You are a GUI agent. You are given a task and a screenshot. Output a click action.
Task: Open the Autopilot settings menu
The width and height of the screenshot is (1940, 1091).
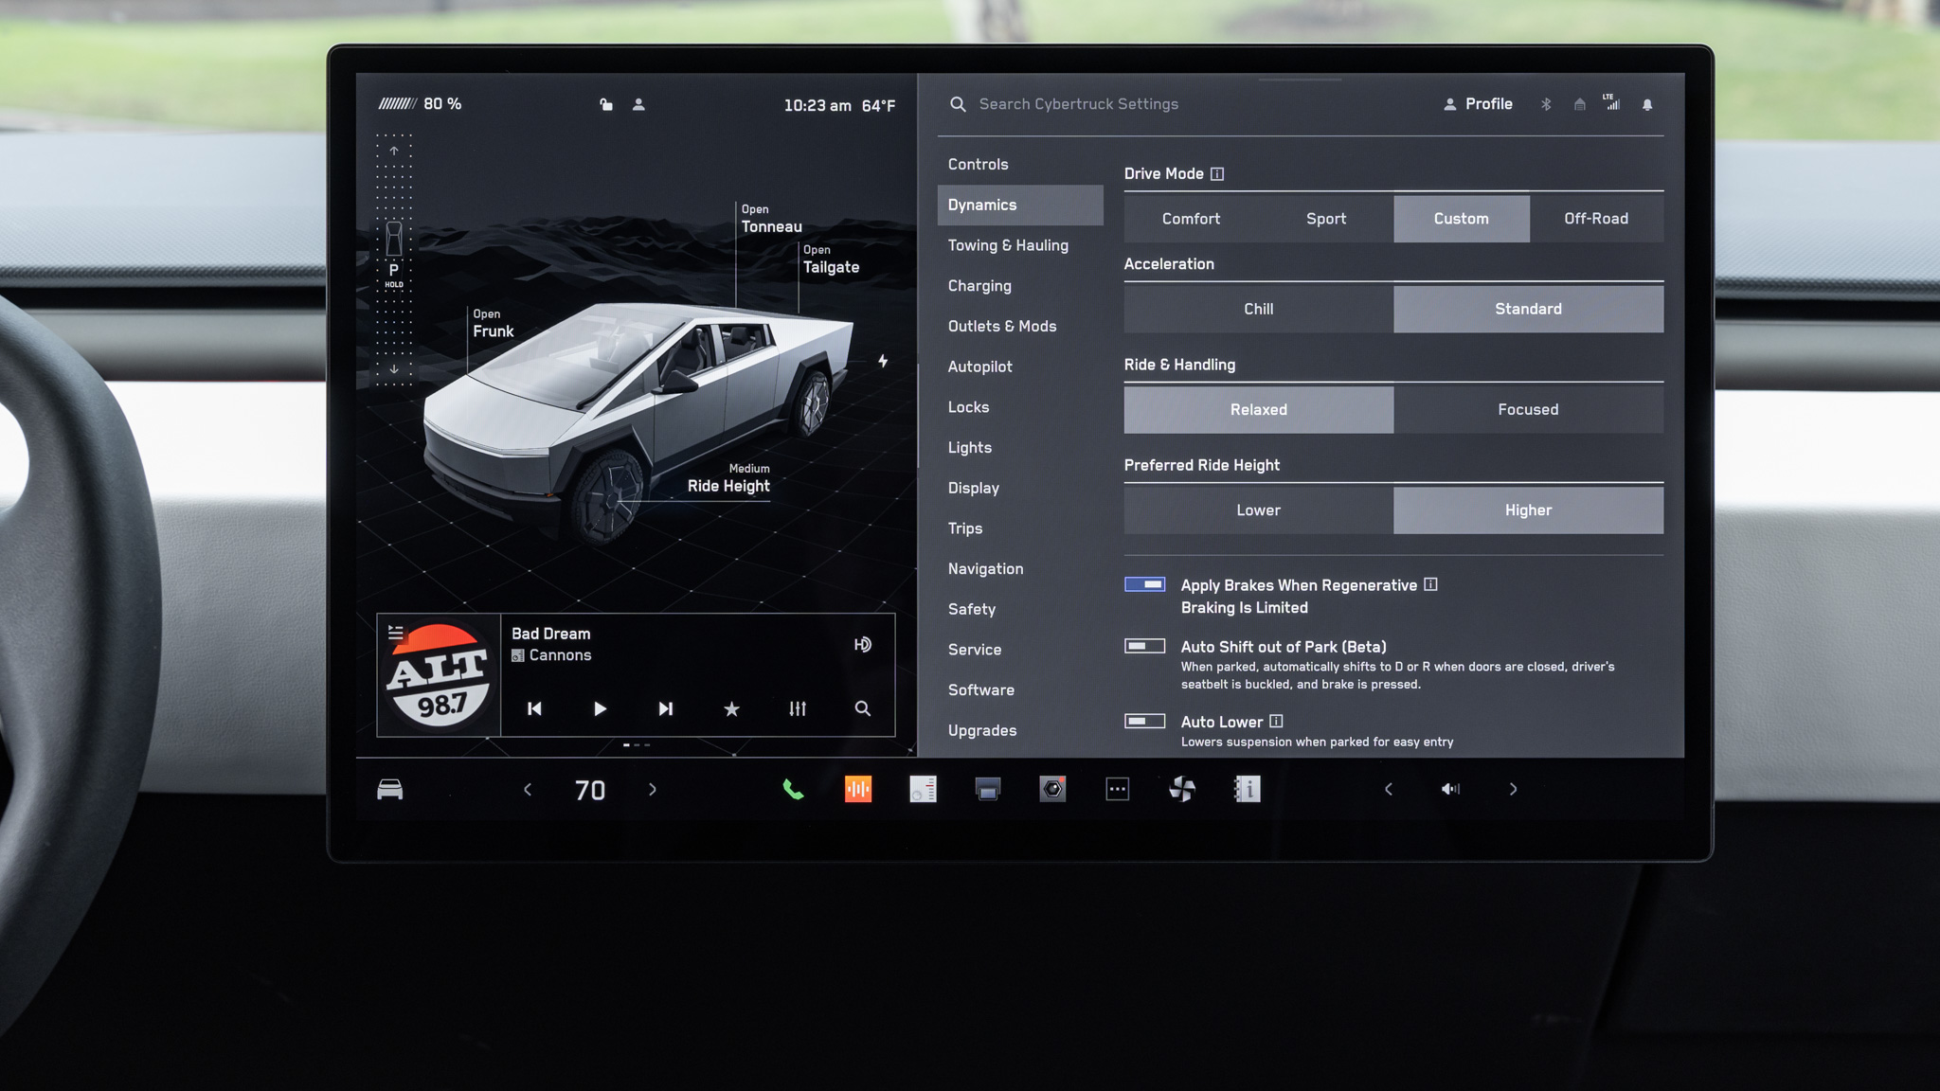pyautogui.click(x=979, y=367)
